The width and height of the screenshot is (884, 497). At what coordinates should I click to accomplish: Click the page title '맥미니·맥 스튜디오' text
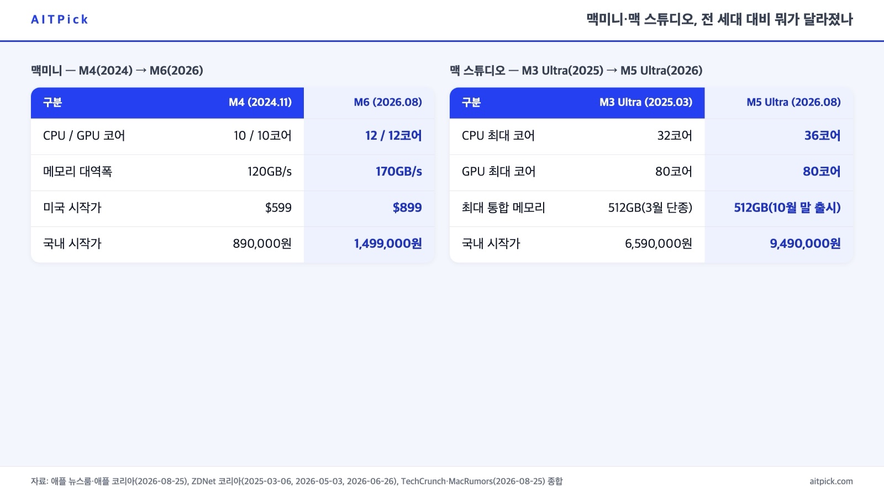click(640, 20)
